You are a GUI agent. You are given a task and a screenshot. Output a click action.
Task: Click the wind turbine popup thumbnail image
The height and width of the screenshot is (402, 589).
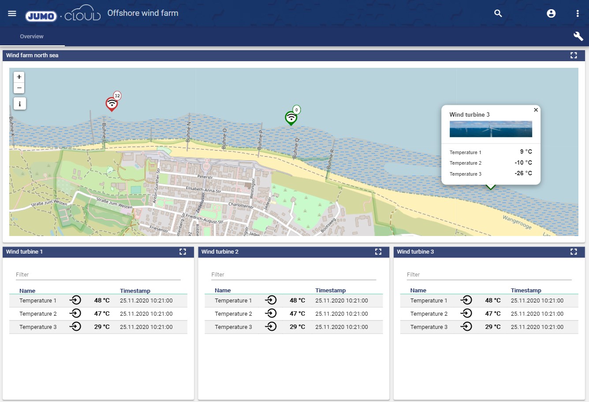click(491, 129)
